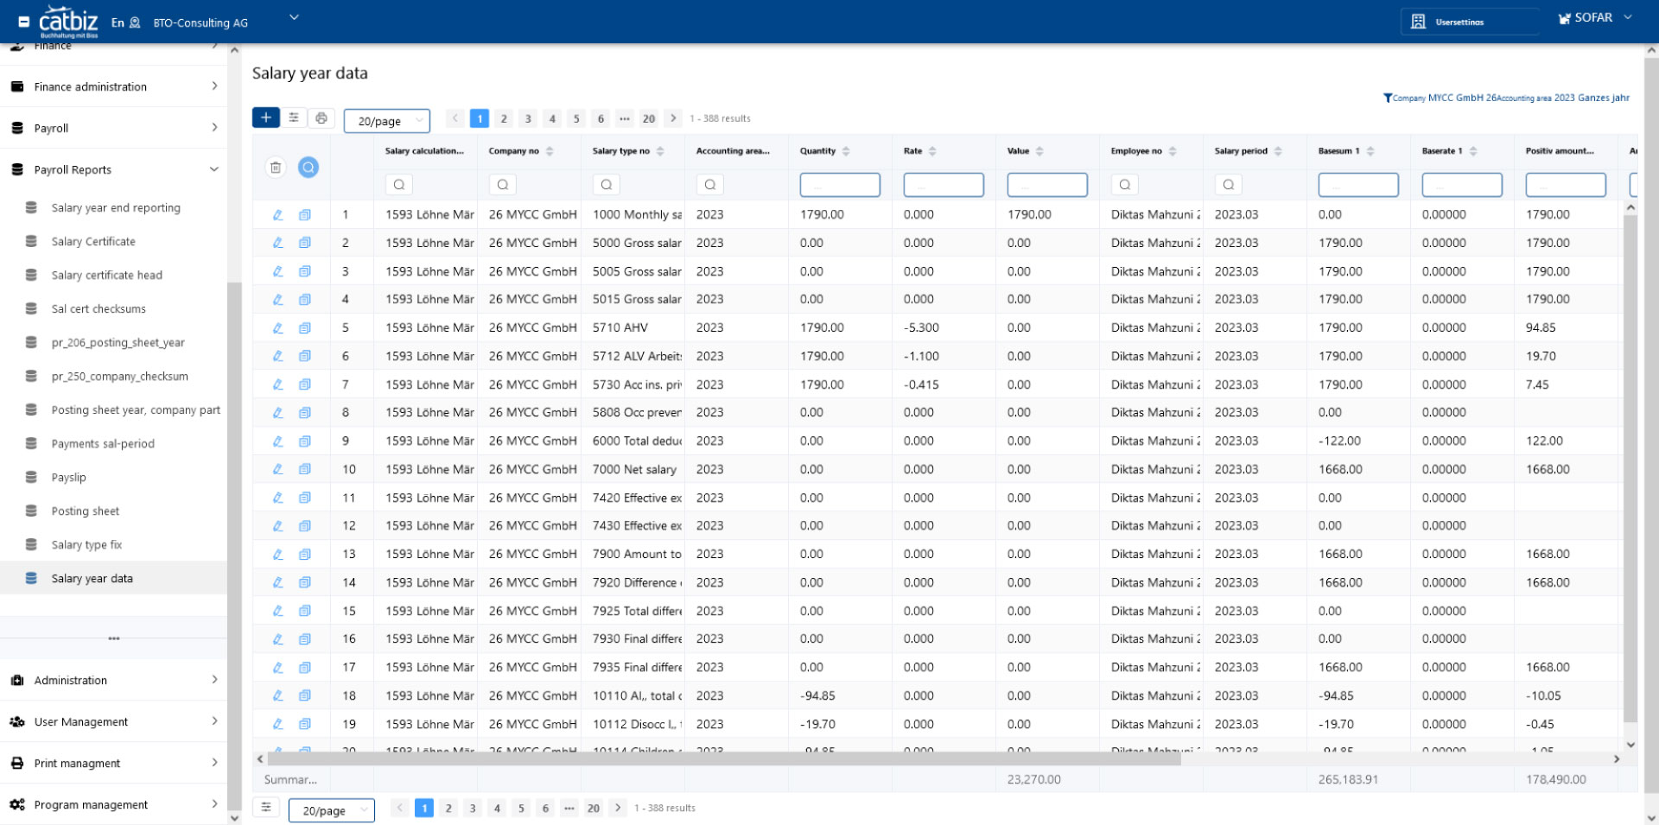This screenshot has height=825, width=1659.
Task: Sort by Quantity column arrows
Action: click(x=846, y=151)
